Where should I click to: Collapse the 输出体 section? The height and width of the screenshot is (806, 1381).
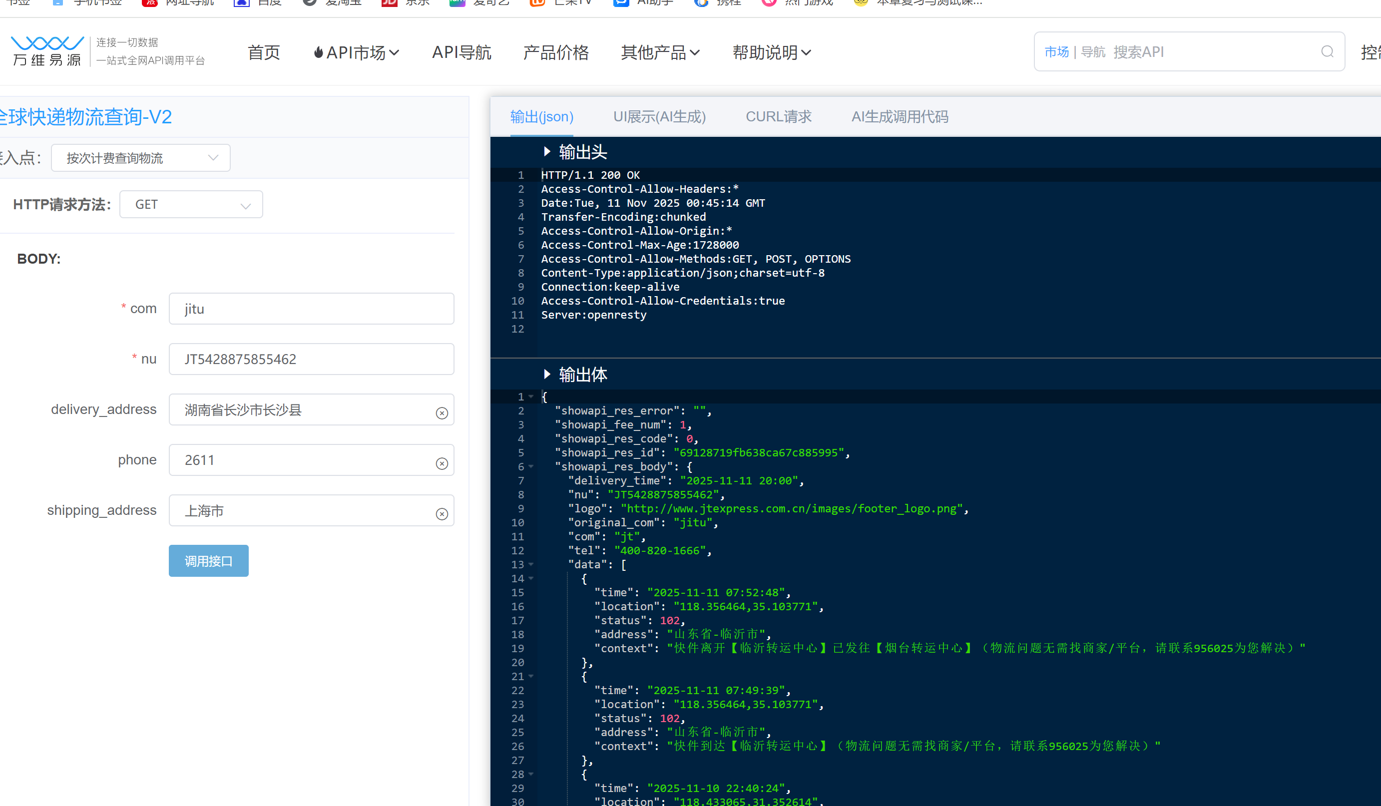click(x=546, y=374)
